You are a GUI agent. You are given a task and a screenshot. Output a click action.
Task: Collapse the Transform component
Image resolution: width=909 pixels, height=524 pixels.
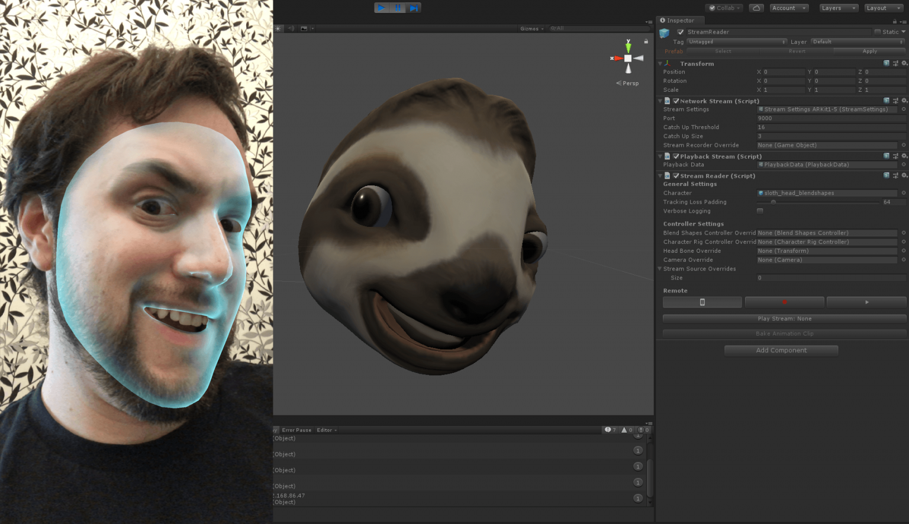coord(660,63)
